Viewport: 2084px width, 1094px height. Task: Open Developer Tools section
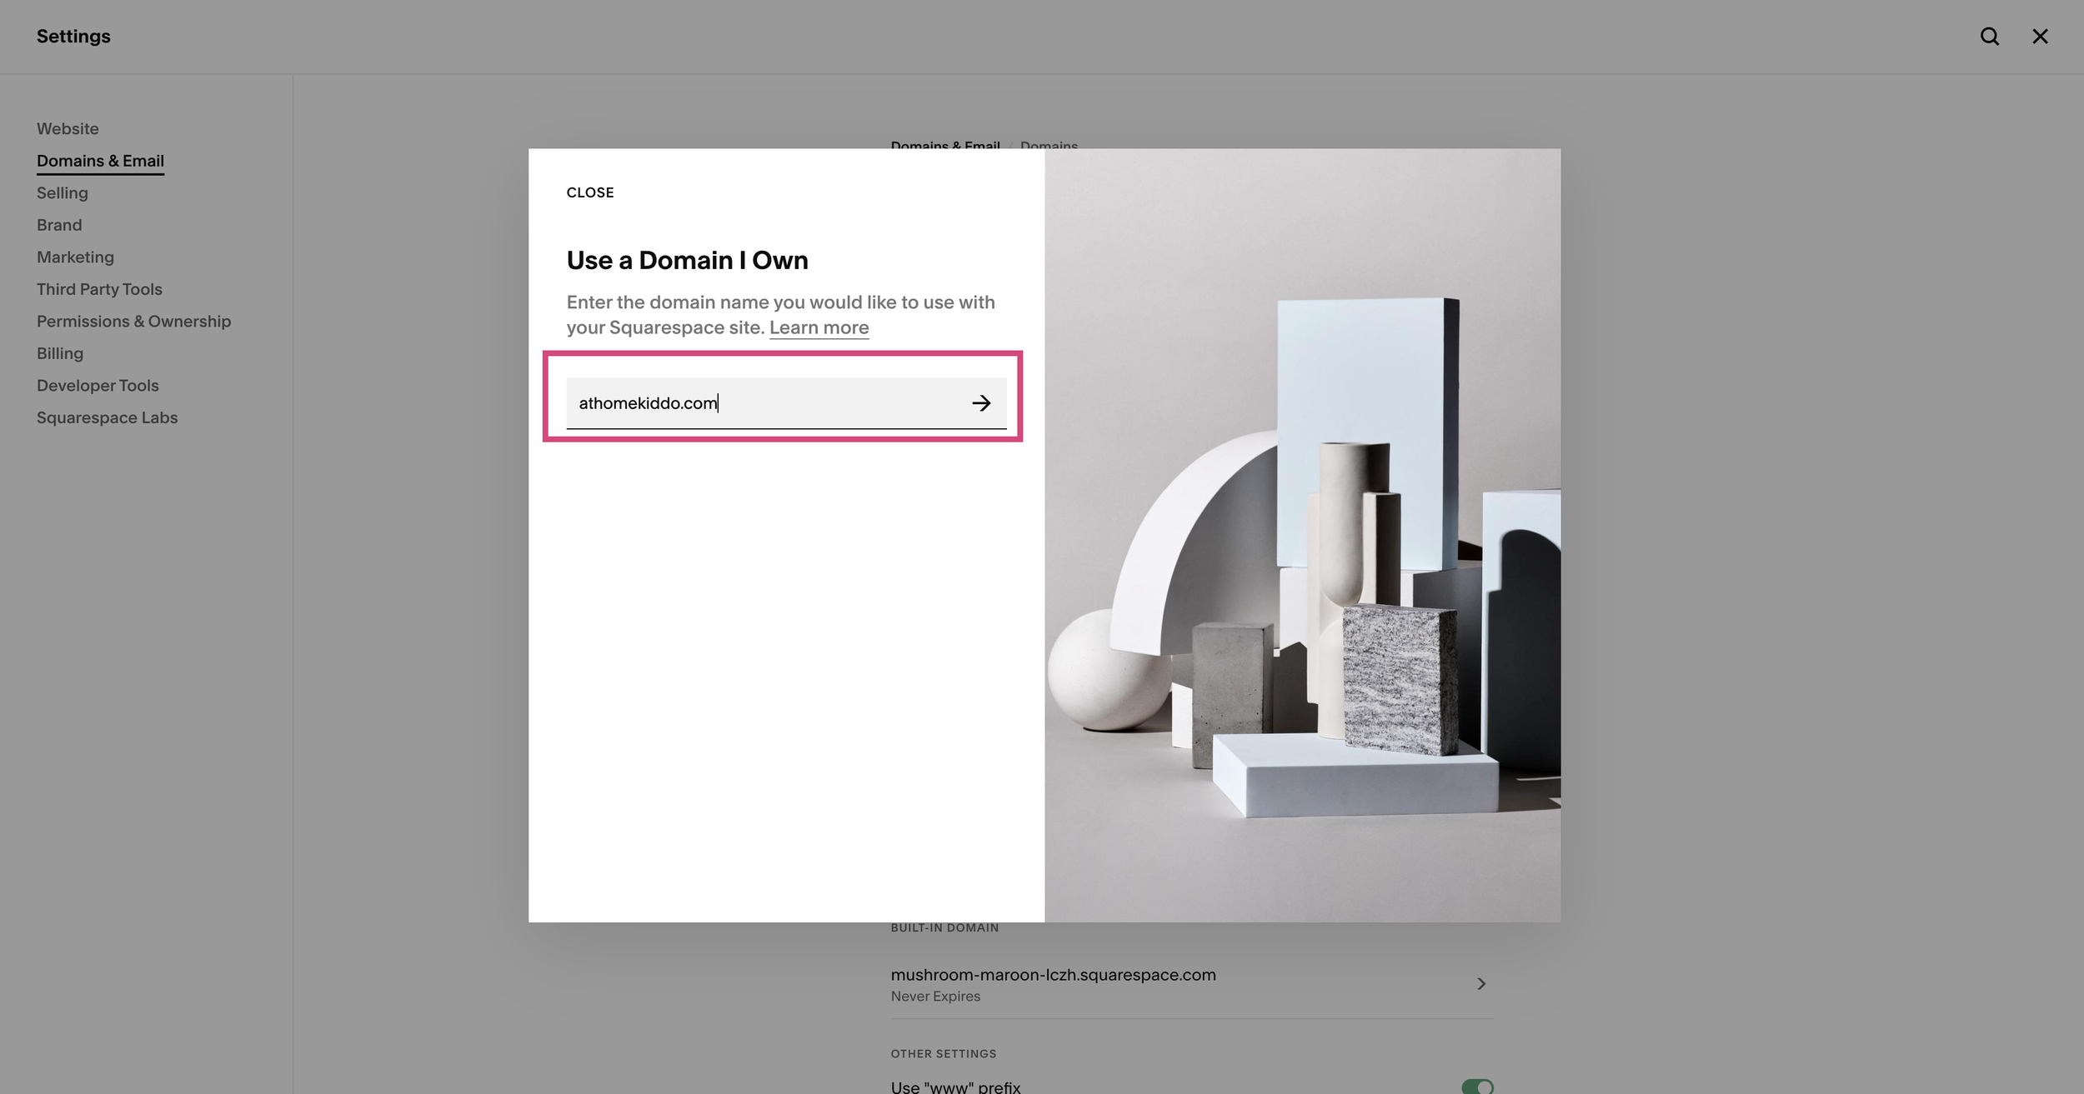tap(98, 386)
